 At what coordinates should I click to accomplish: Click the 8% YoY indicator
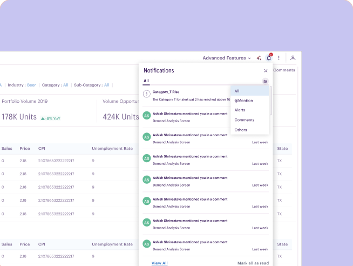[x=51, y=118]
